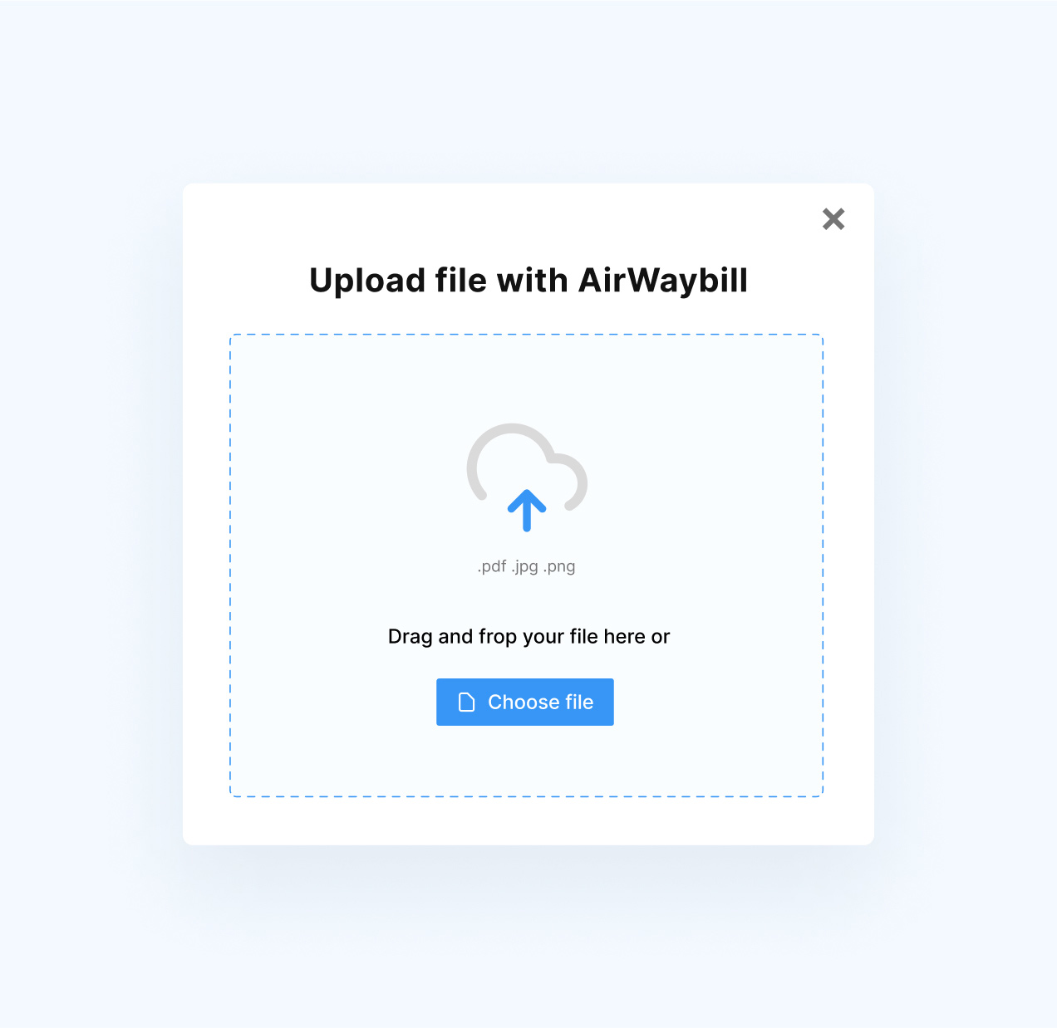Click the document icon inside Choose file

[x=467, y=702]
